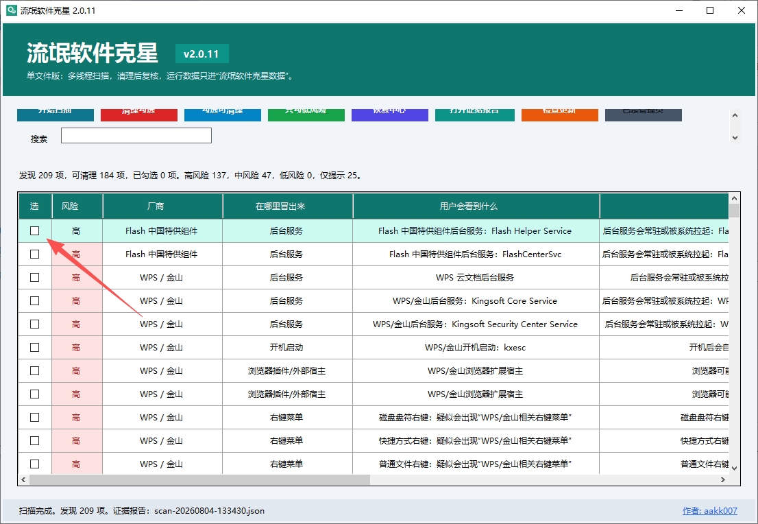Image resolution: width=758 pixels, height=524 pixels.
Task: Click the cell starting with 快捷方式右键: 疑似会出现
Action: coord(476,441)
